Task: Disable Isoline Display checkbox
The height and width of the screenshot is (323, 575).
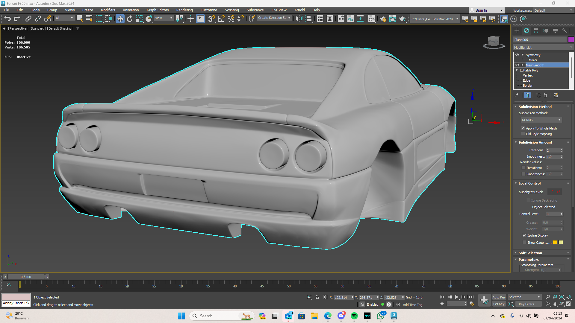Action: click(524, 235)
